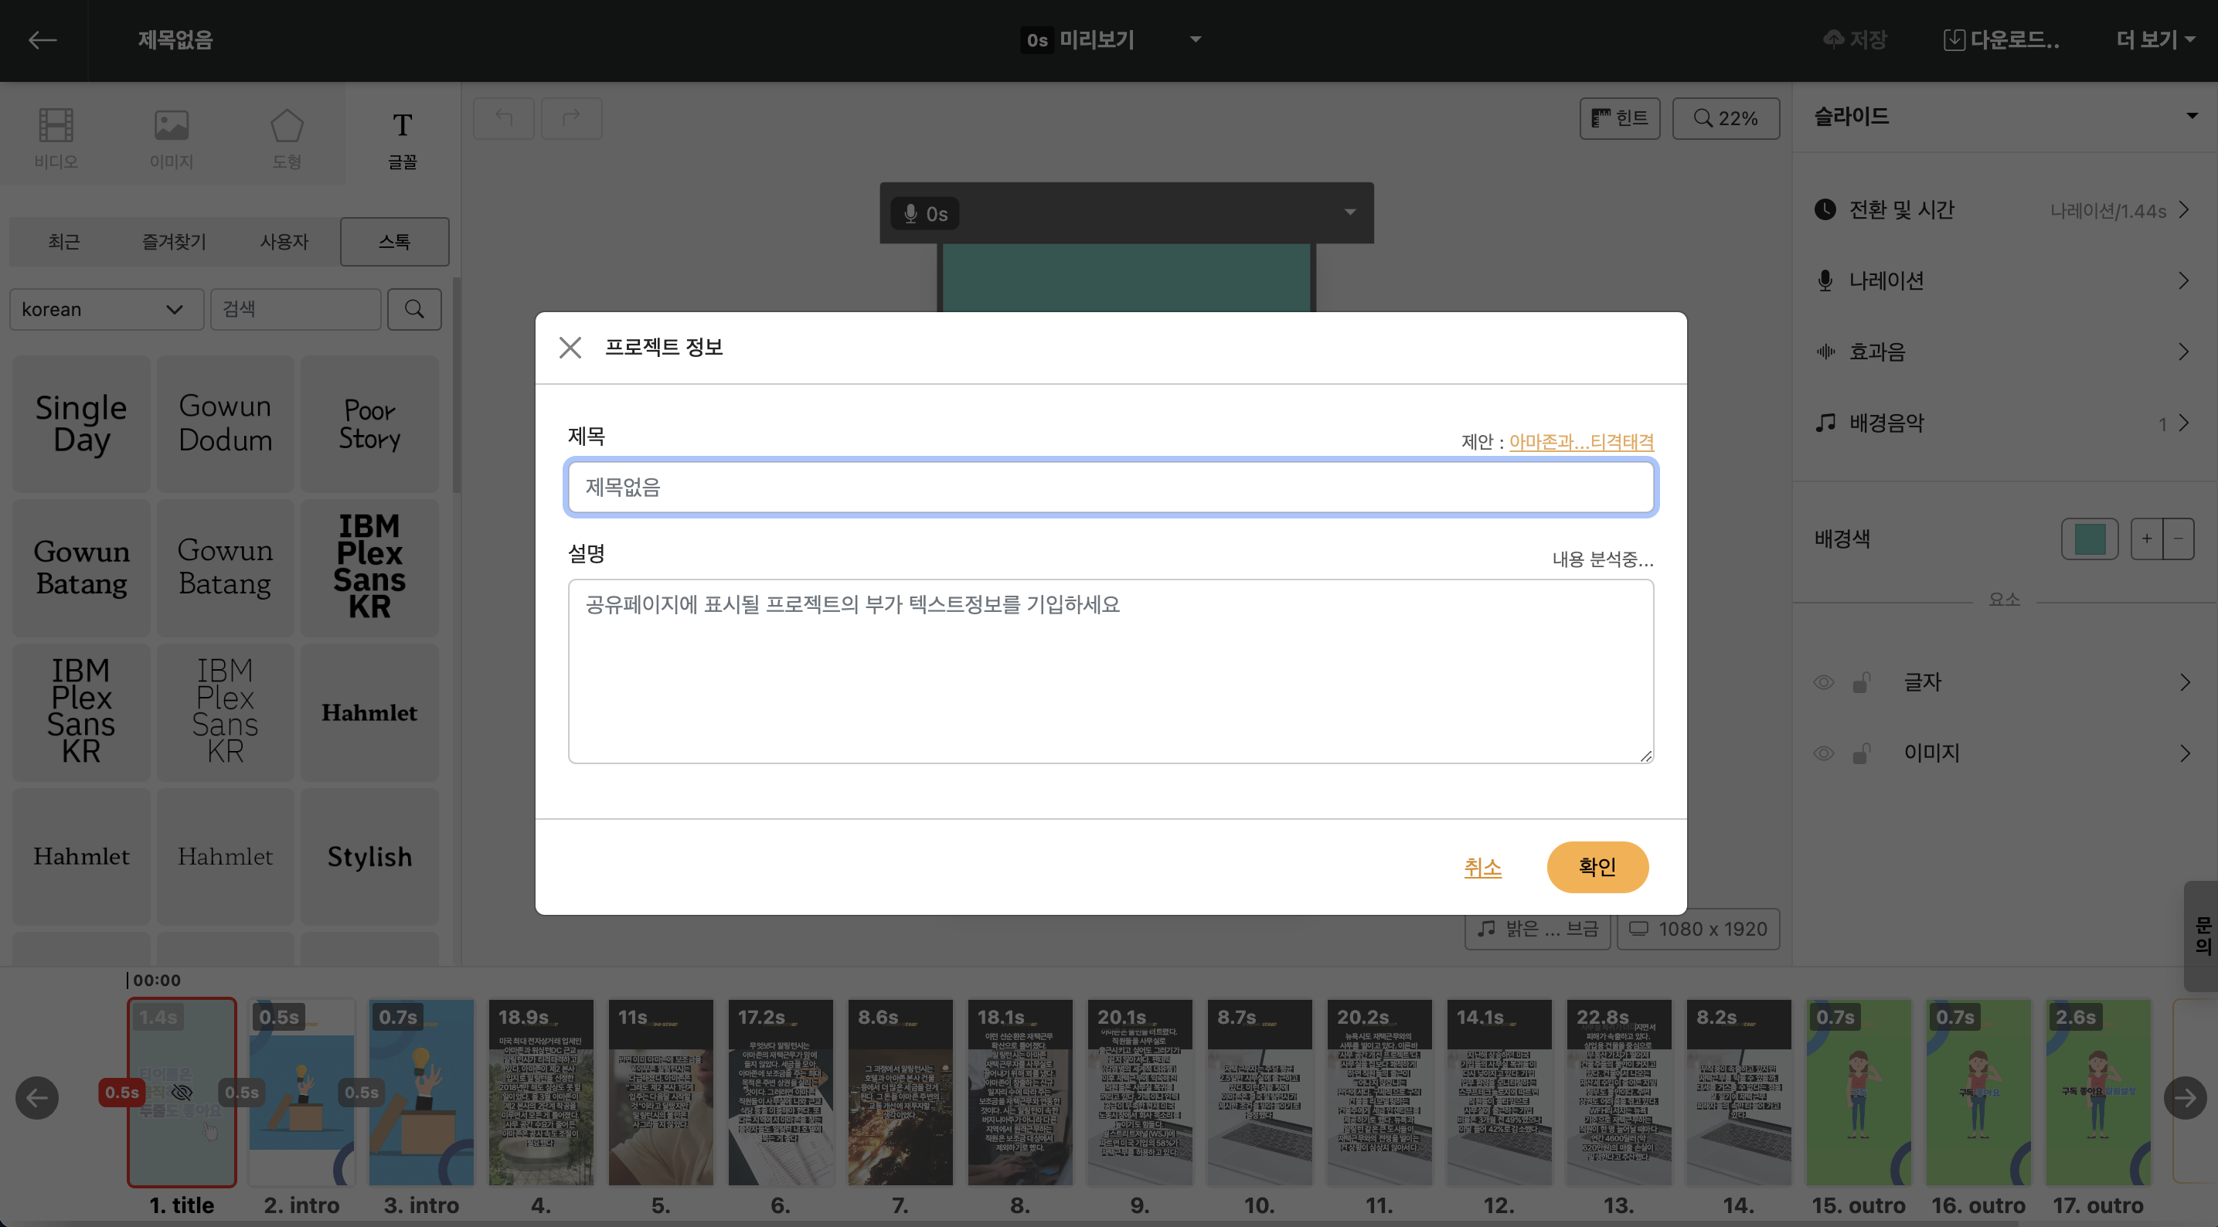Open the 이미지 media tab
This screenshot has height=1227, width=2218.
click(x=172, y=138)
